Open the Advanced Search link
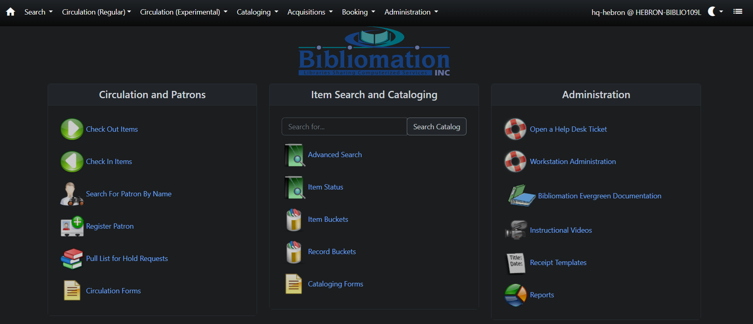Image resolution: width=753 pixels, height=324 pixels. click(335, 155)
